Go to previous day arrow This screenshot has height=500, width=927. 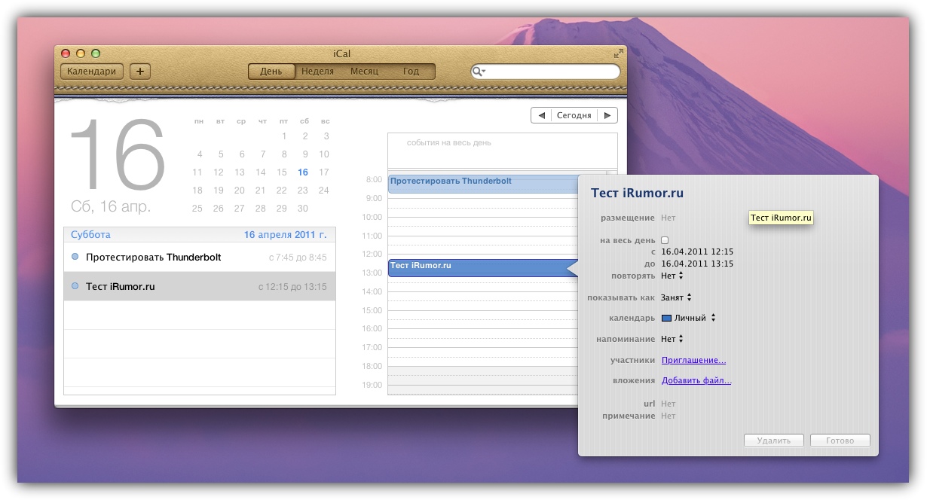540,115
